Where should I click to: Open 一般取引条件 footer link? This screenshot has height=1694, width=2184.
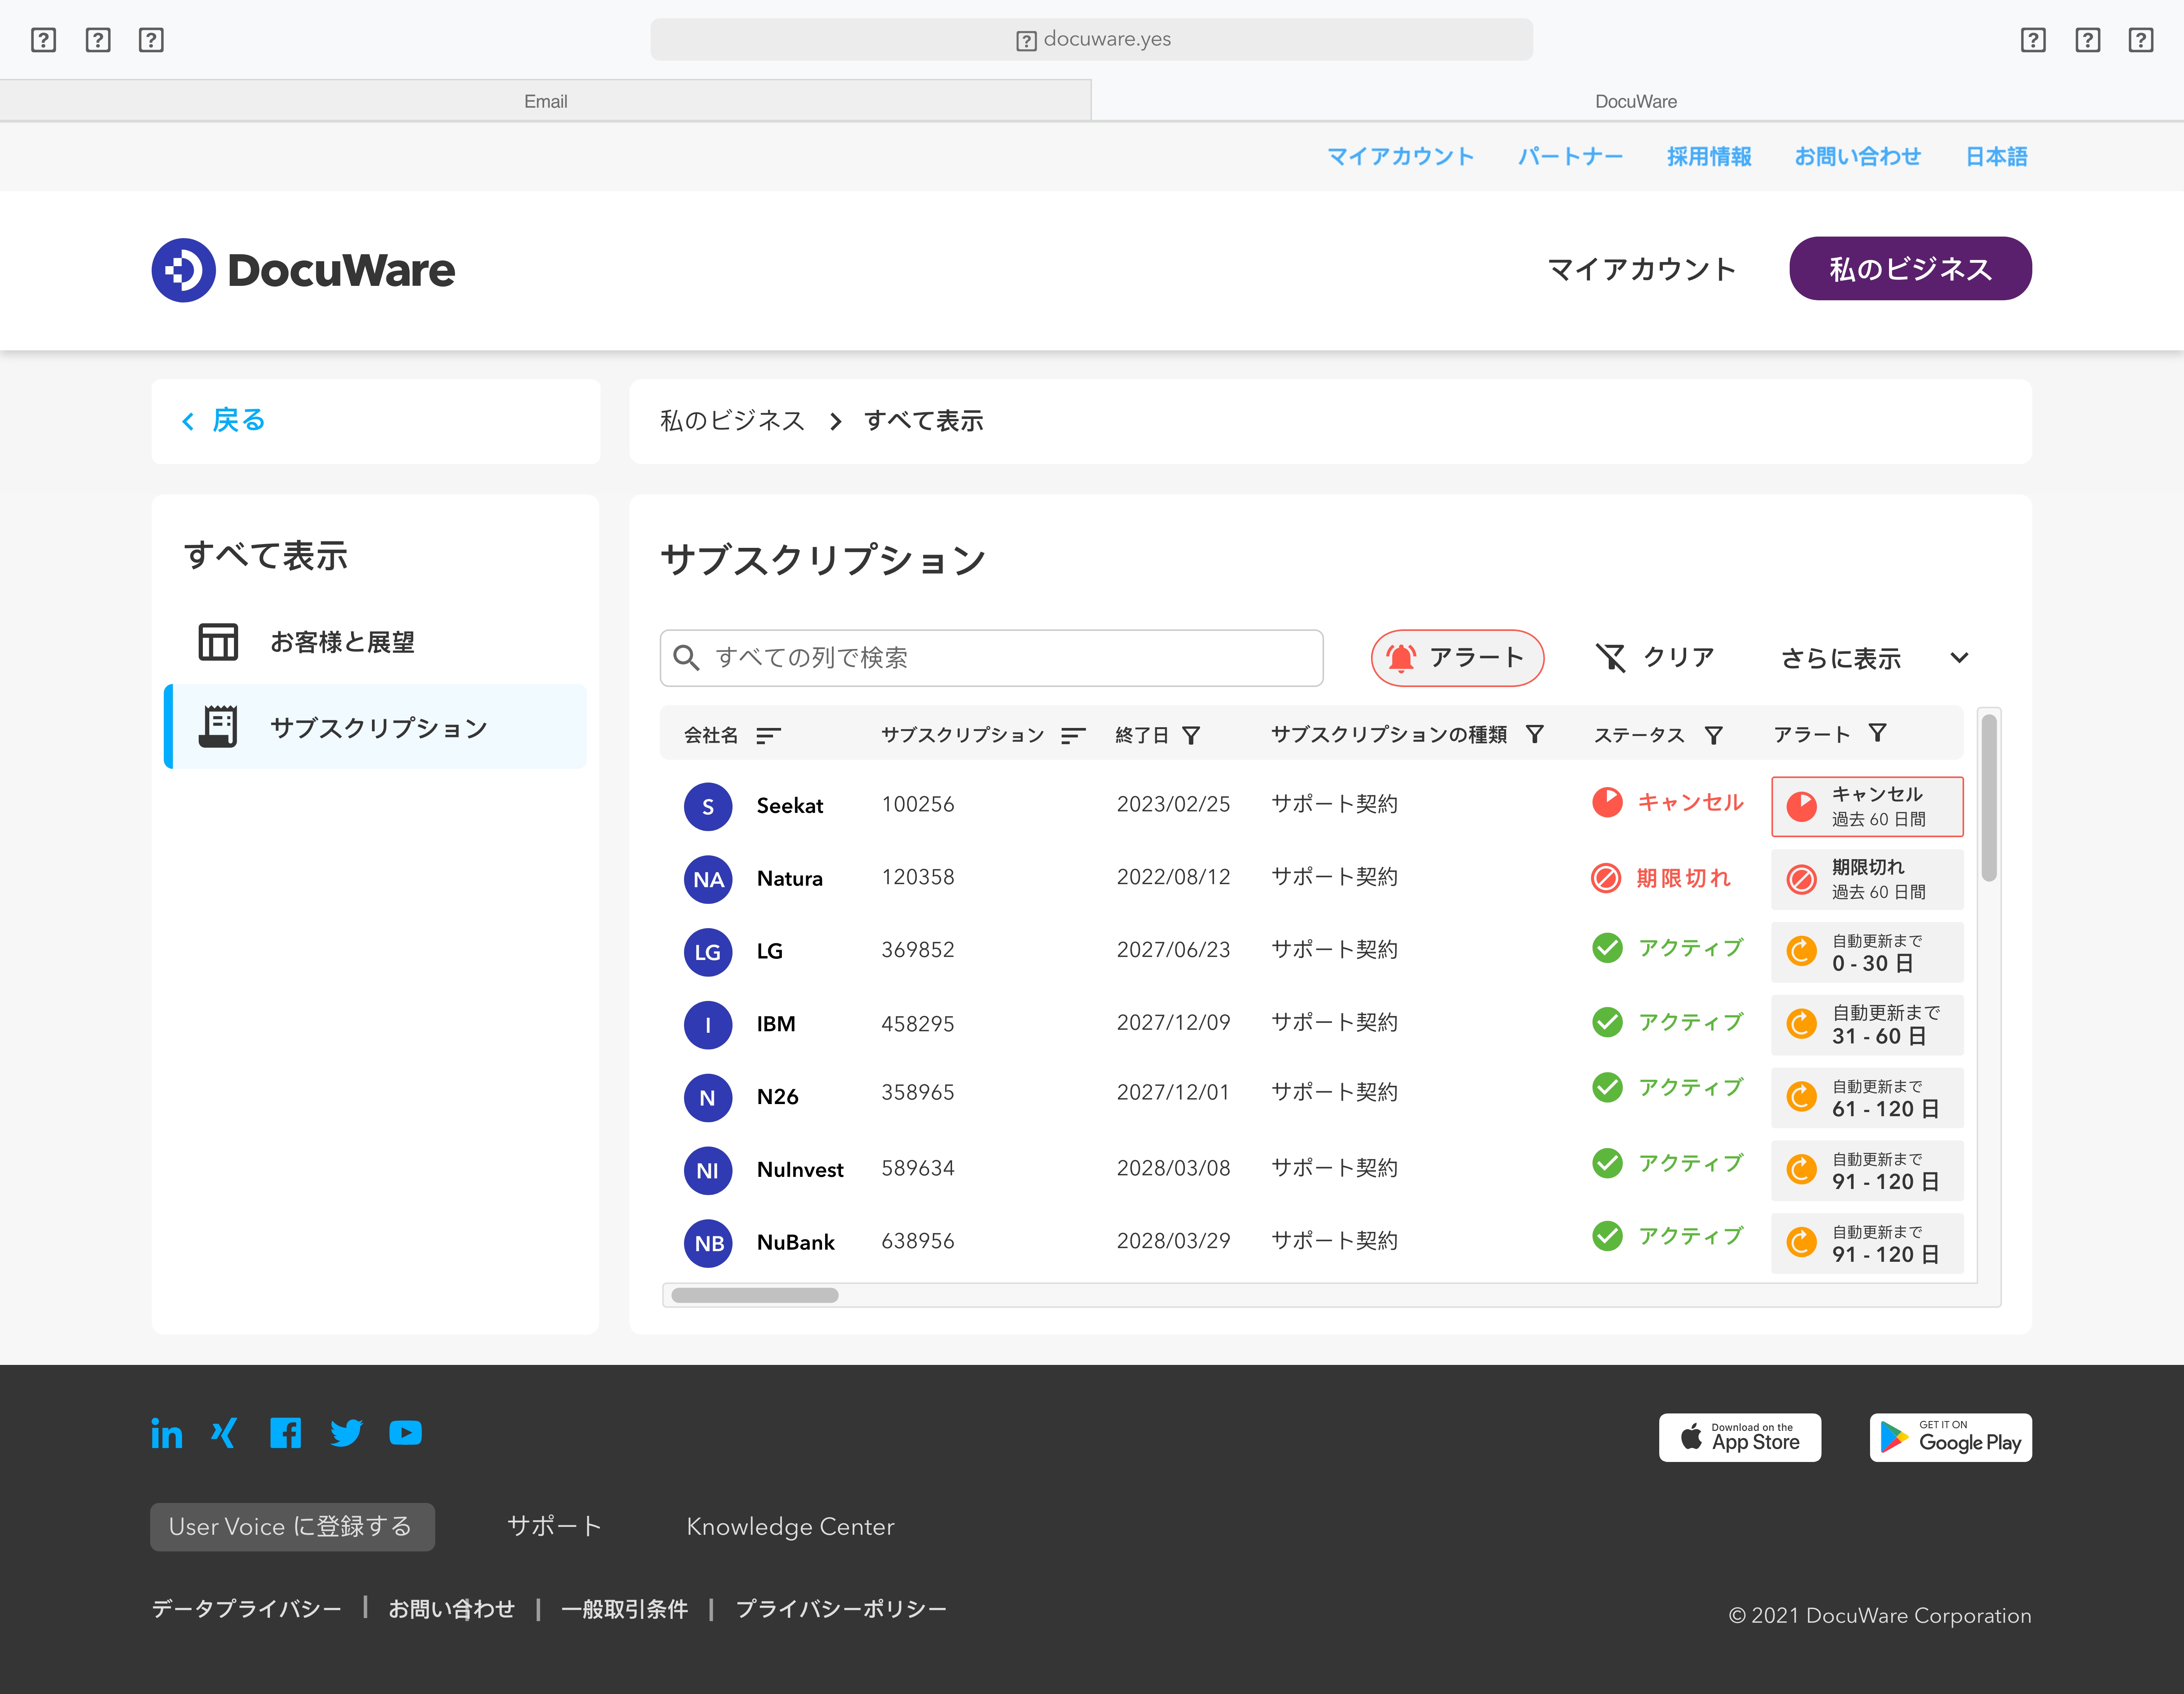click(624, 1609)
